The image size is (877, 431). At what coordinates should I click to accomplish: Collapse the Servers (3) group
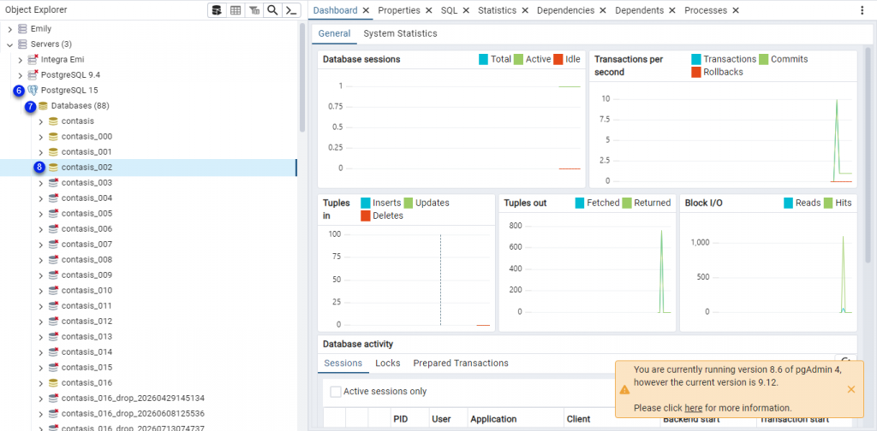tap(9, 44)
